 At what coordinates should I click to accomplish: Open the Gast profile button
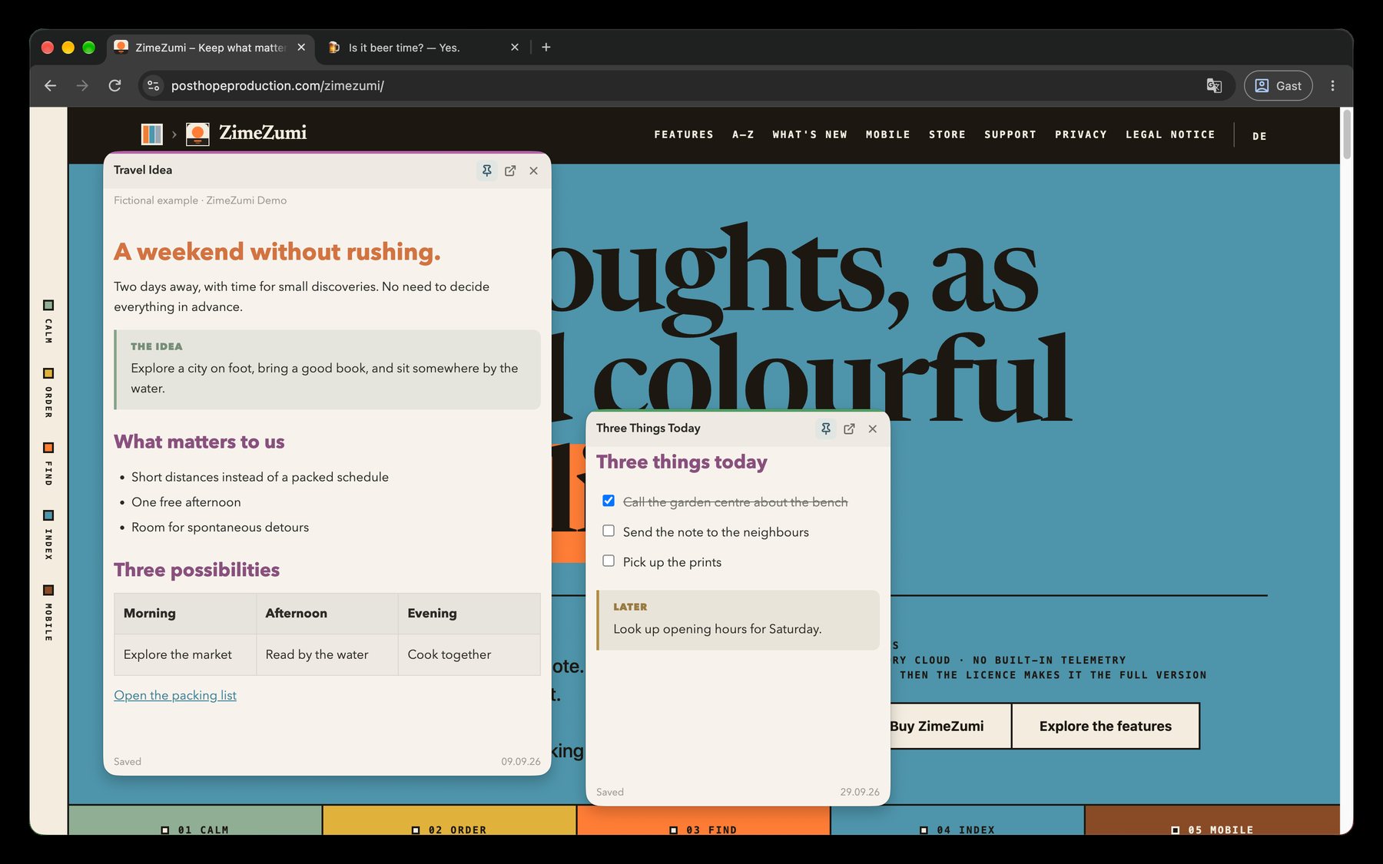tap(1278, 85)
